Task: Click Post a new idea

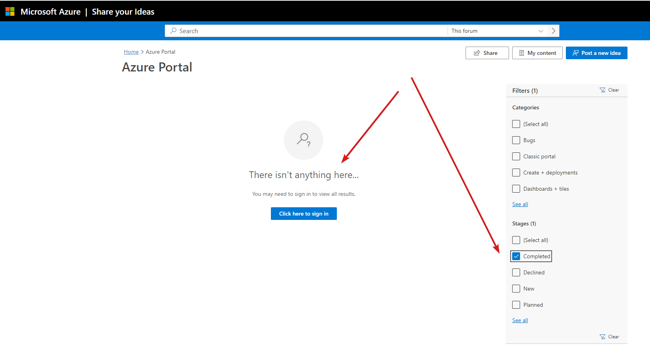Action: click(x=596, y=53)
